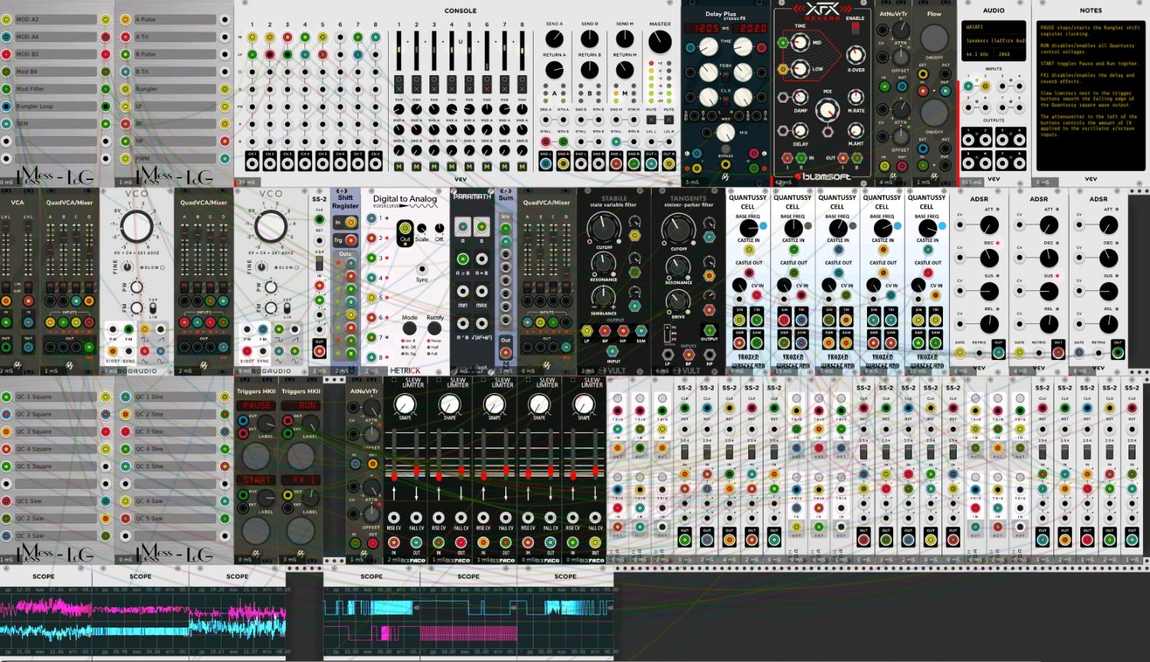The height and width of the screenshot is (662, 1150).
Task: Open the WASAPI audio driver selector
Action: coord(994,27)
